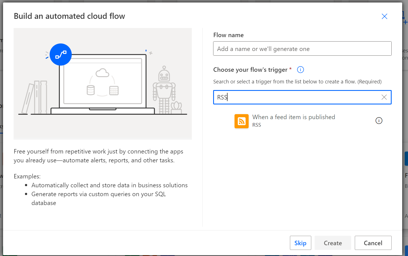Close the Build an automated cloud flow dialog

pyautogui.click(x=384, y=16)
